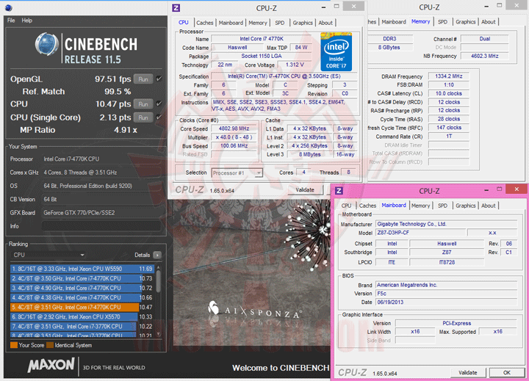Select Graphics tab in Memory window
The width and height of the screenshot is (529, 381).
[x=466, y=21]
